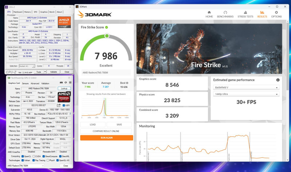Click the green Fire Strike validity checkmark

click(107, 27)
